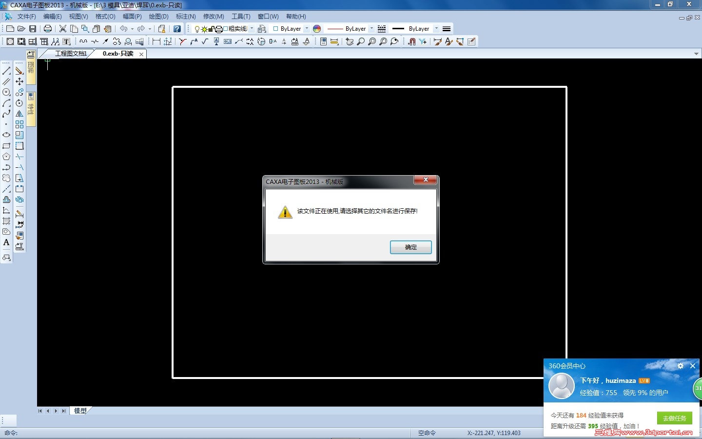Select the Linear dimension tool
The height and width of the screenshot is (439, 702).
pos(156,41)
